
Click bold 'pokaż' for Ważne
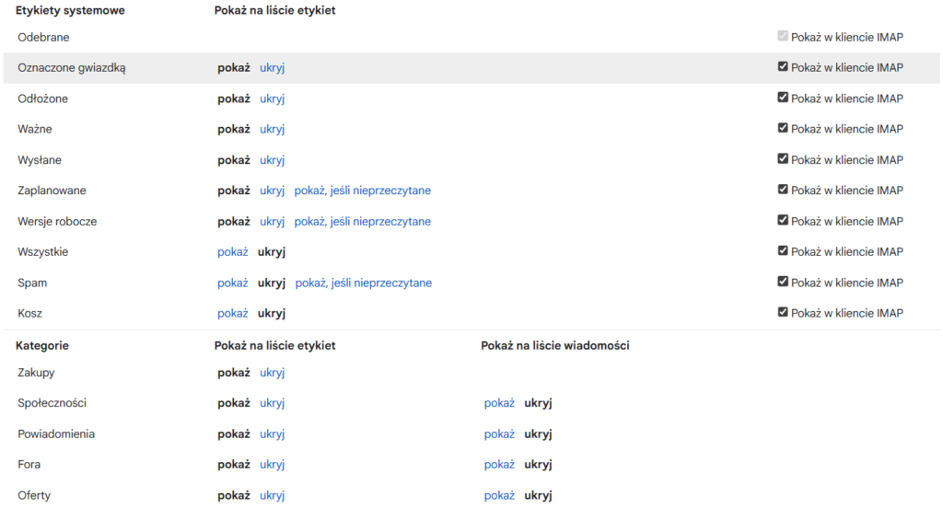coord(233,129)
